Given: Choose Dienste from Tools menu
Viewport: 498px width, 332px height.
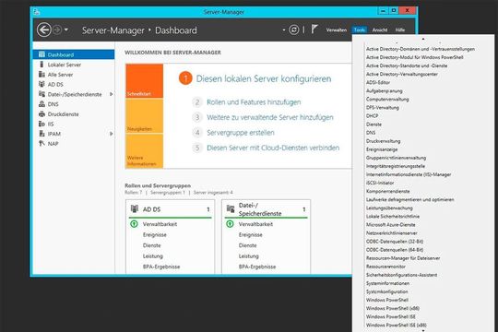Looking at the screenshot, I should click(x=373, y=125).
